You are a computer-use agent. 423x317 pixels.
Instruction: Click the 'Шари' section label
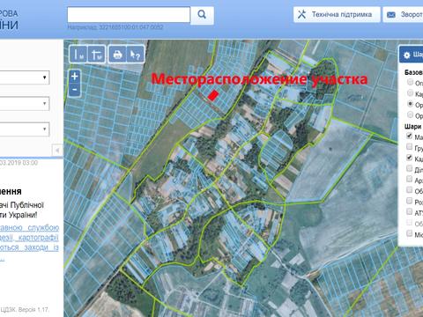[412, 127]
